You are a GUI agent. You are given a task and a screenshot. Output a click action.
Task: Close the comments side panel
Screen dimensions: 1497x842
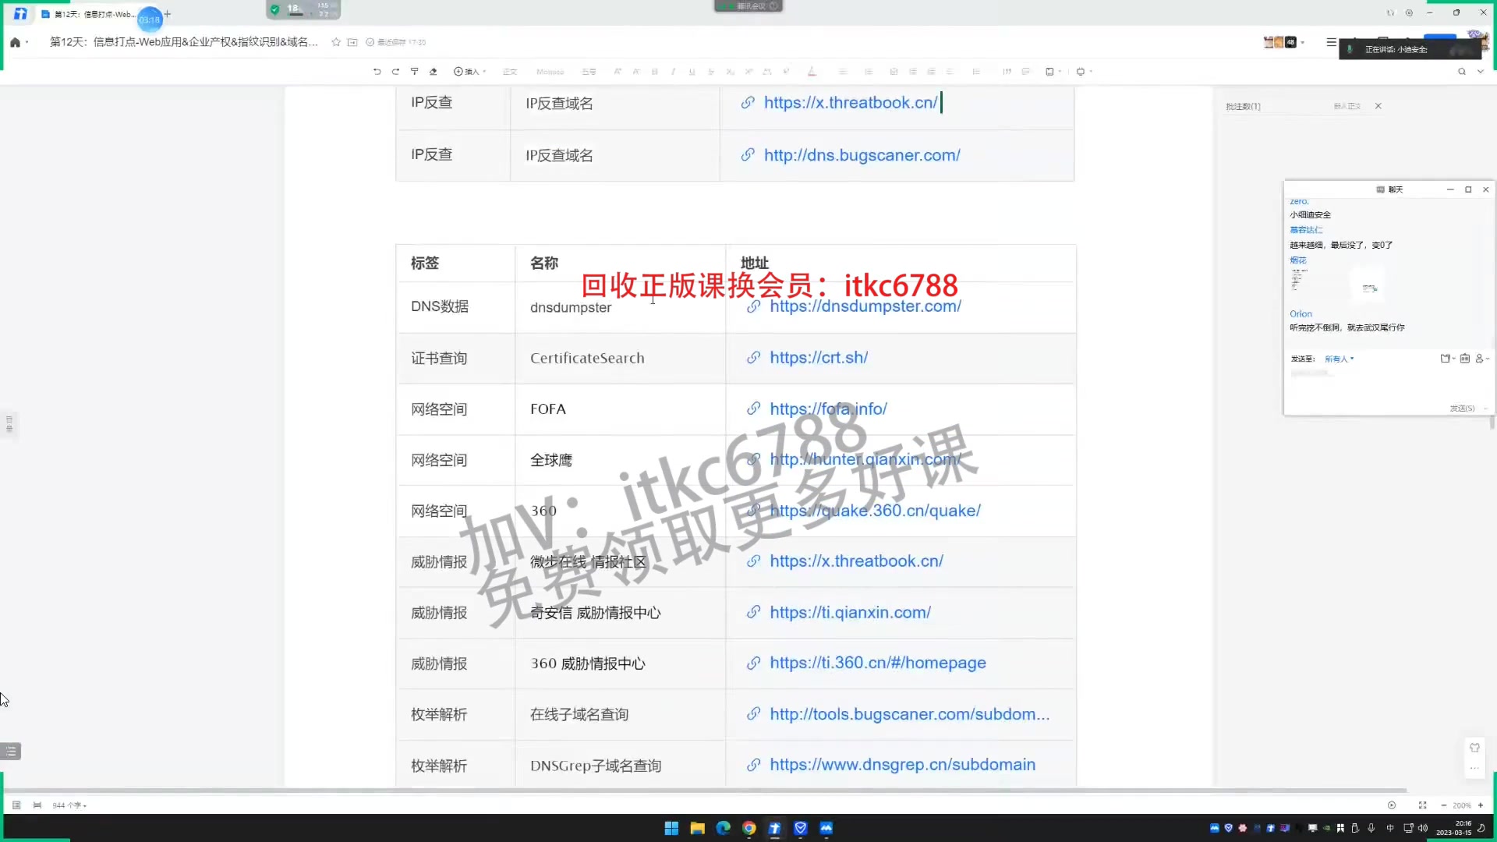point(1378,106)
